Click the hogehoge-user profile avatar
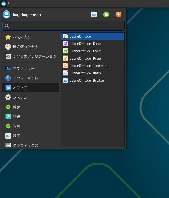 (6, 14)
